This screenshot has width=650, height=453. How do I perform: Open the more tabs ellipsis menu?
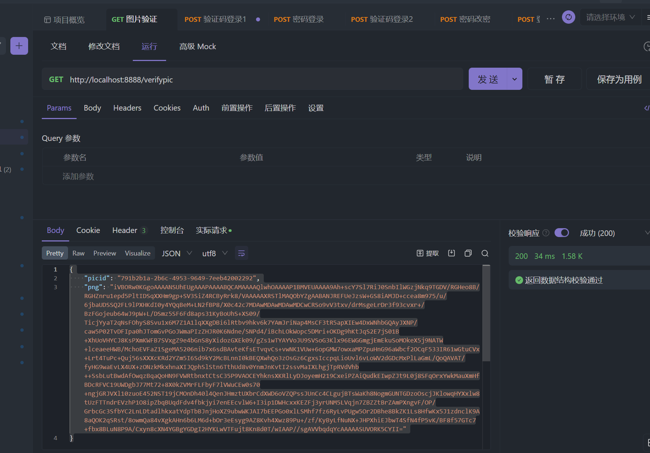550,19
